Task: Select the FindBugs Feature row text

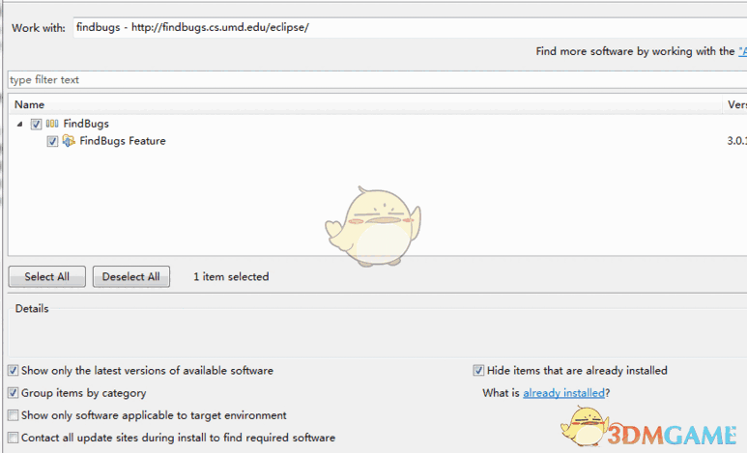Action: click(x=123, y=141)
